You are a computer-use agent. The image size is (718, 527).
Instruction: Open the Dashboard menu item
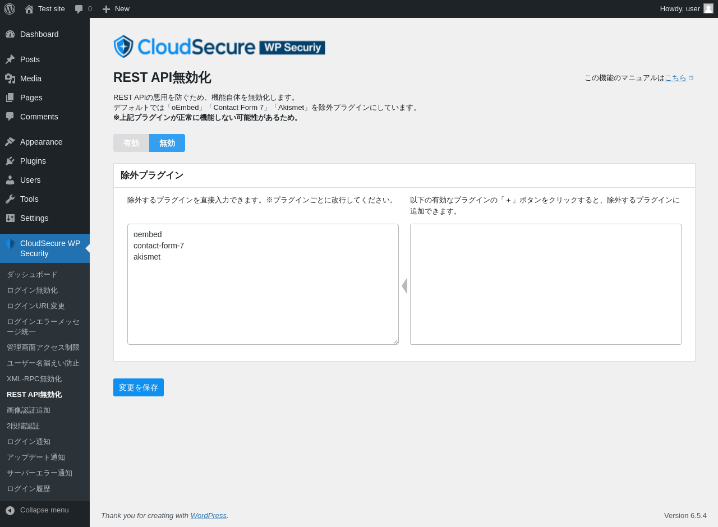click(x=45, y=34)
